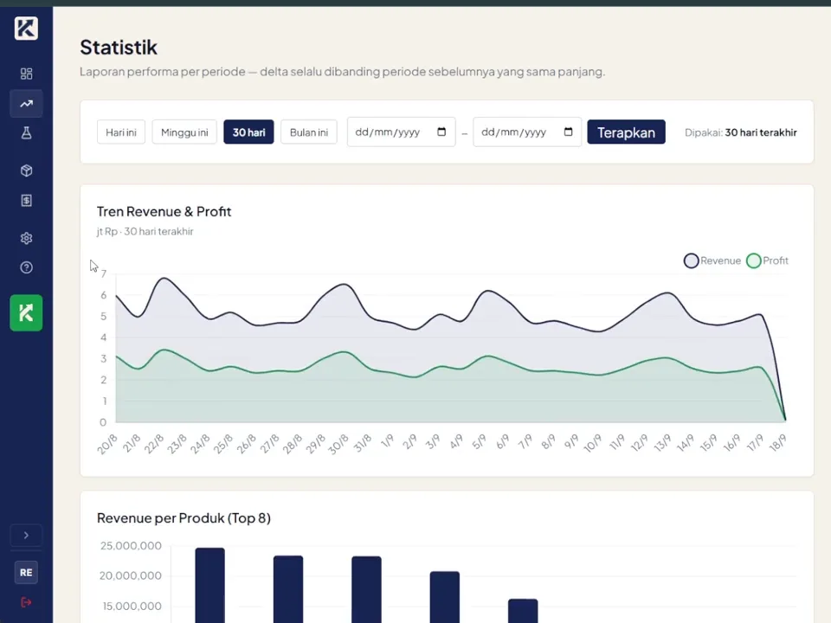
Task: Click the jt Rp chart subtitle
Action: point(145,232)
